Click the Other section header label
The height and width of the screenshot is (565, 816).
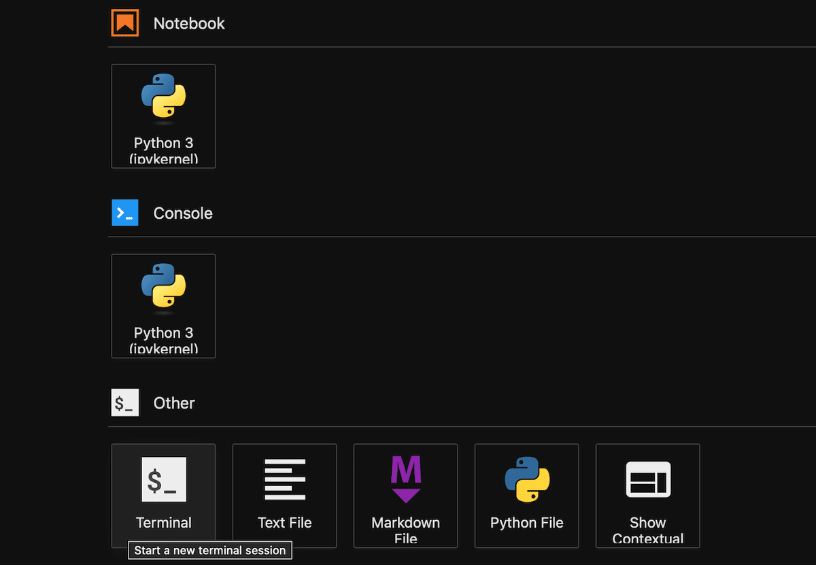173,403
